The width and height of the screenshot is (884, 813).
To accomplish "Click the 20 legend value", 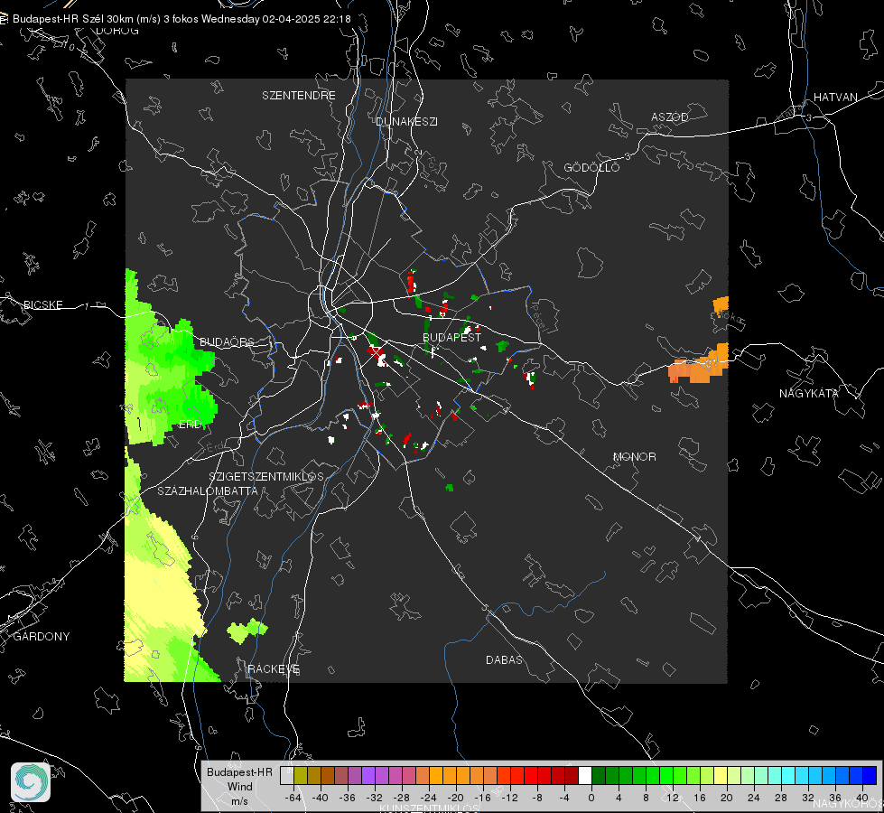I will [726, 799].
